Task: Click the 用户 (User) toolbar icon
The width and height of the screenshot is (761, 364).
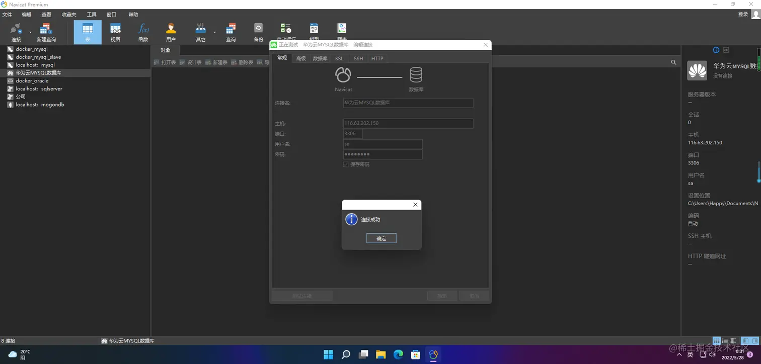Action: (x=171, y=32)
